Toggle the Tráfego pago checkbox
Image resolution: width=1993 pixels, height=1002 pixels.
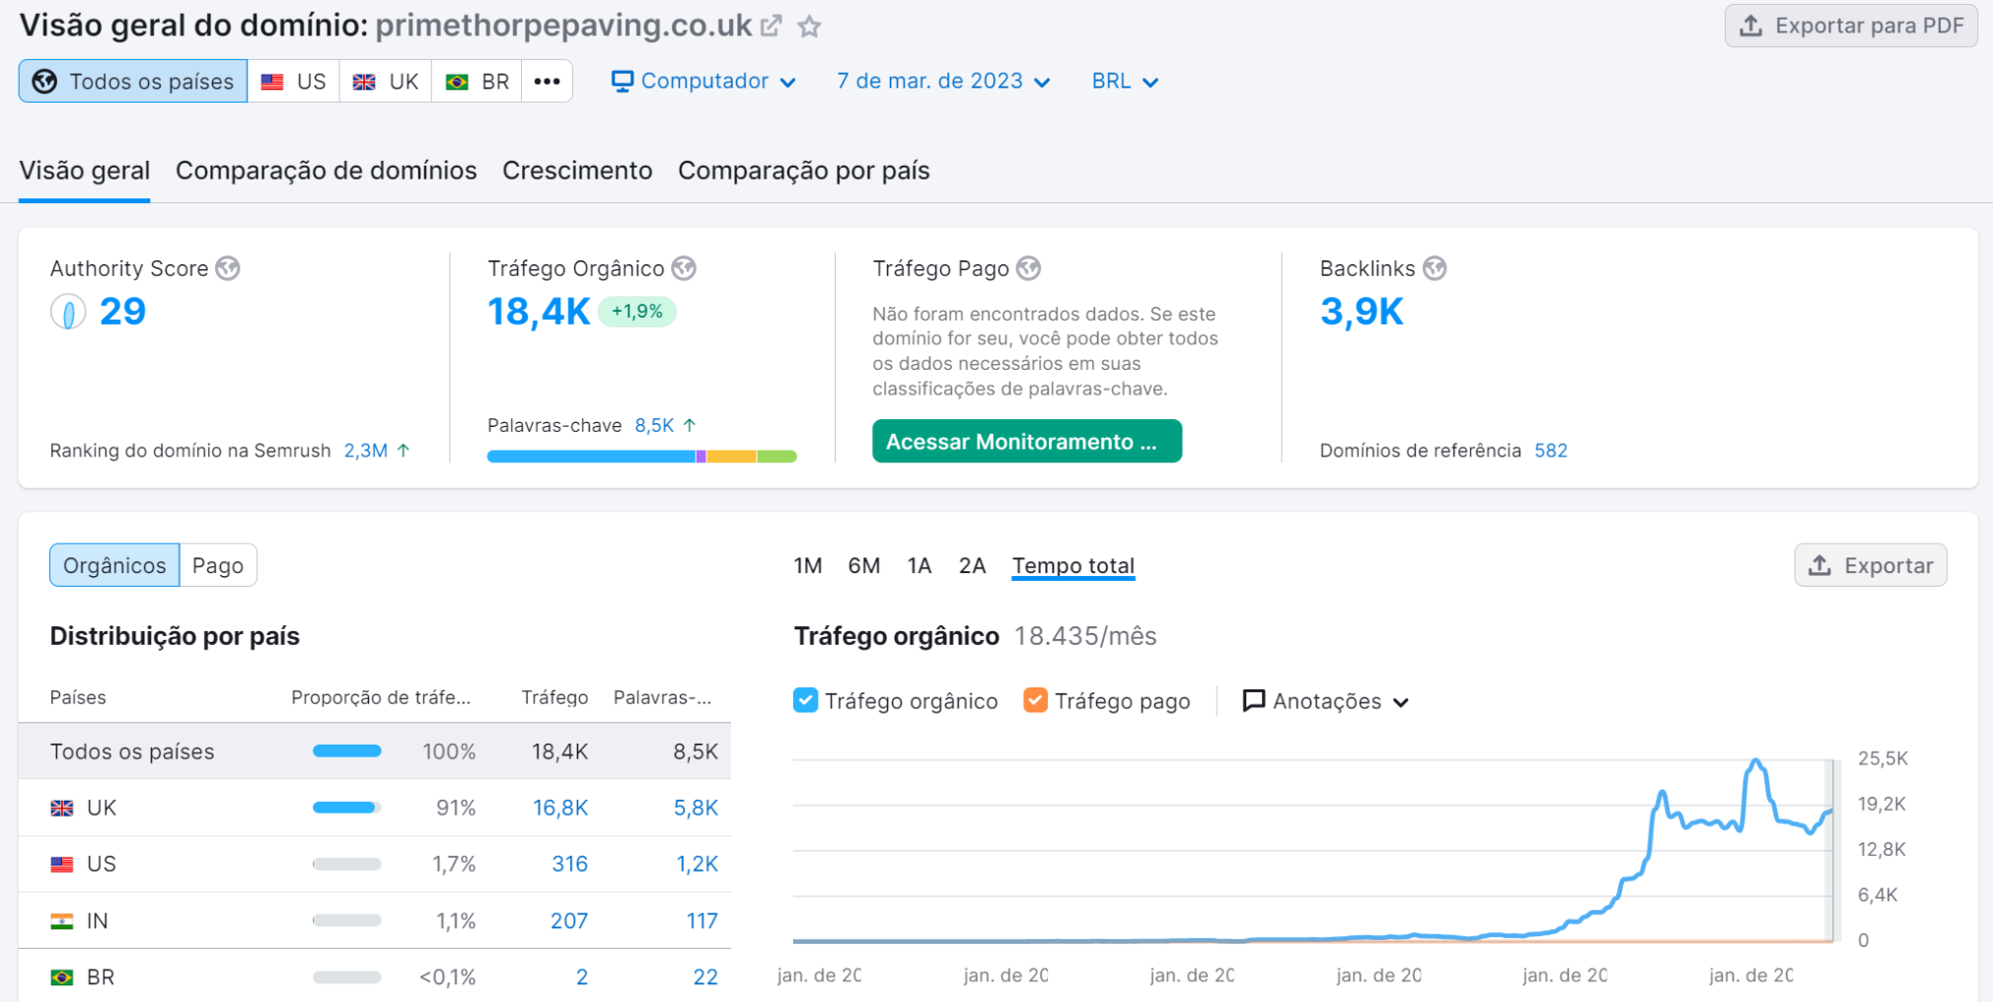[1035, 700]
